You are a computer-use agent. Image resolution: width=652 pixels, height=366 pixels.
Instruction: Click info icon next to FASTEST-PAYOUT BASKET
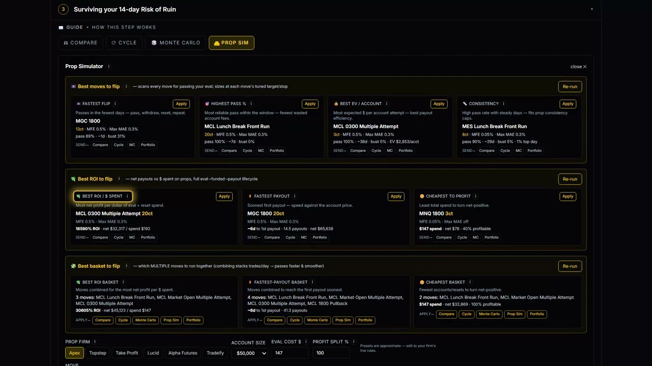pyautogui.click(x=313, y=282)
